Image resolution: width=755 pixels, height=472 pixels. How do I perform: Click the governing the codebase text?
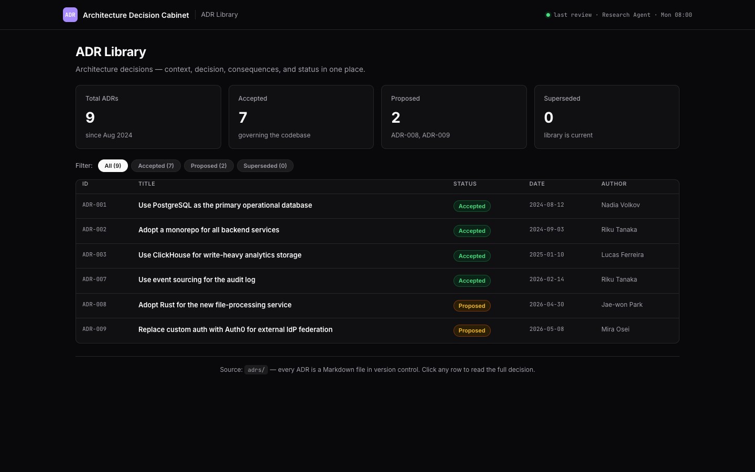pos(274,135)
